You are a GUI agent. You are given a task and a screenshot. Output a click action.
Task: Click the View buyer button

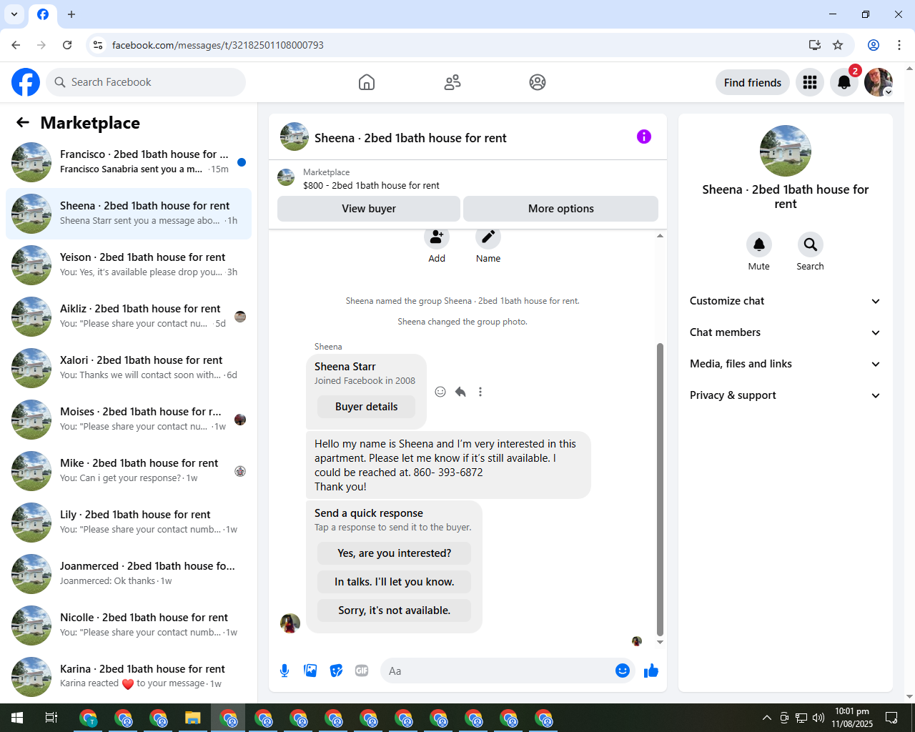coord(369,209)
